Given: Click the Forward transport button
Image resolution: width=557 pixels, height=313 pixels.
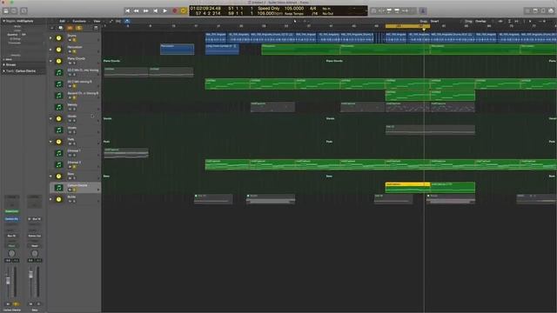Looking at the screenshot, I should [145, 11].
